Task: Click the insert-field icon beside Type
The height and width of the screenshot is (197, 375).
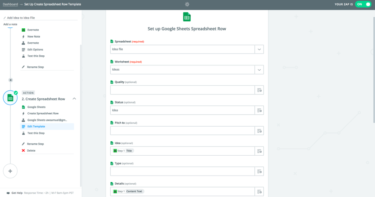Action: point(259,171)
